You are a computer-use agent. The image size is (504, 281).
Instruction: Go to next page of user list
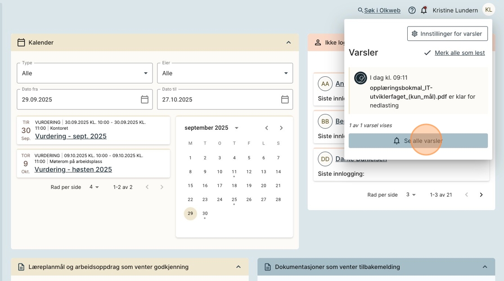pos(481,195)
